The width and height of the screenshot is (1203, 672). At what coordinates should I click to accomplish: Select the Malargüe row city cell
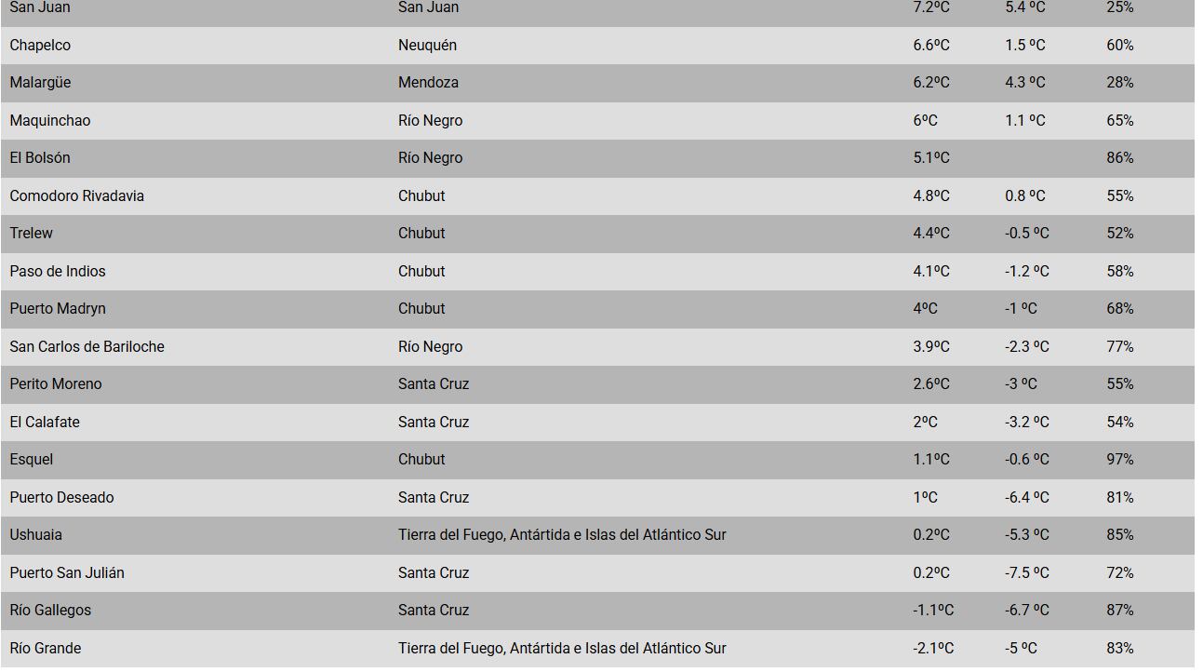(40, 83)
